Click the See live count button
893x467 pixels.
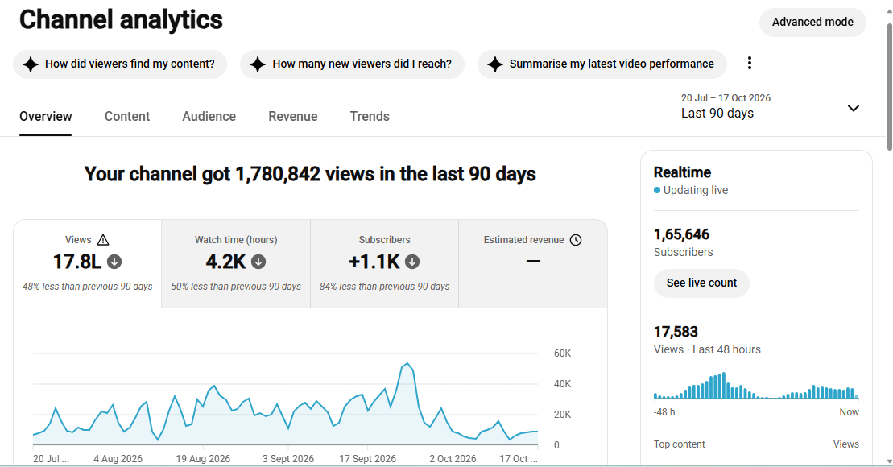[x=701, y=283]
